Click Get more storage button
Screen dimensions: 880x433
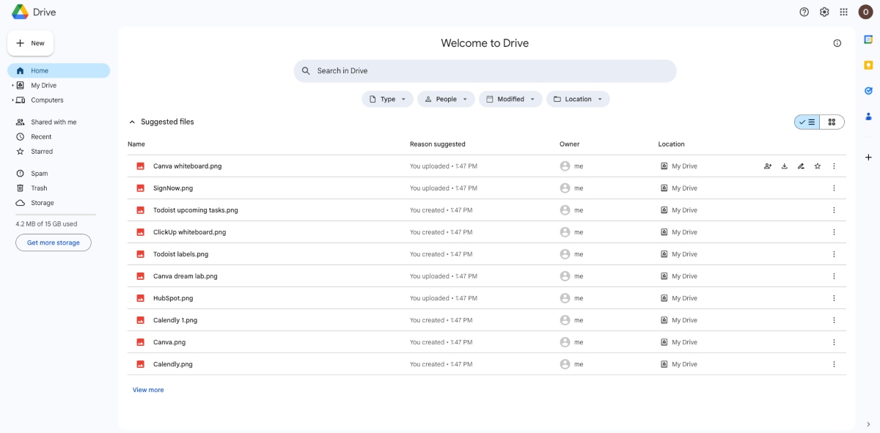54,243
